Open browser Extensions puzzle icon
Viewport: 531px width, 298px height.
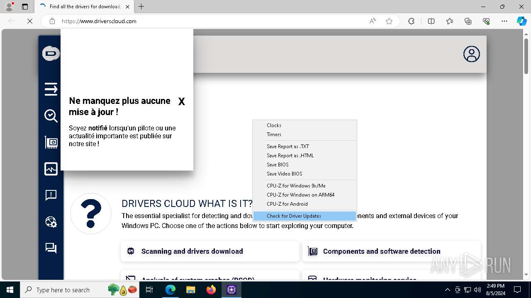[x=411, y=21]
